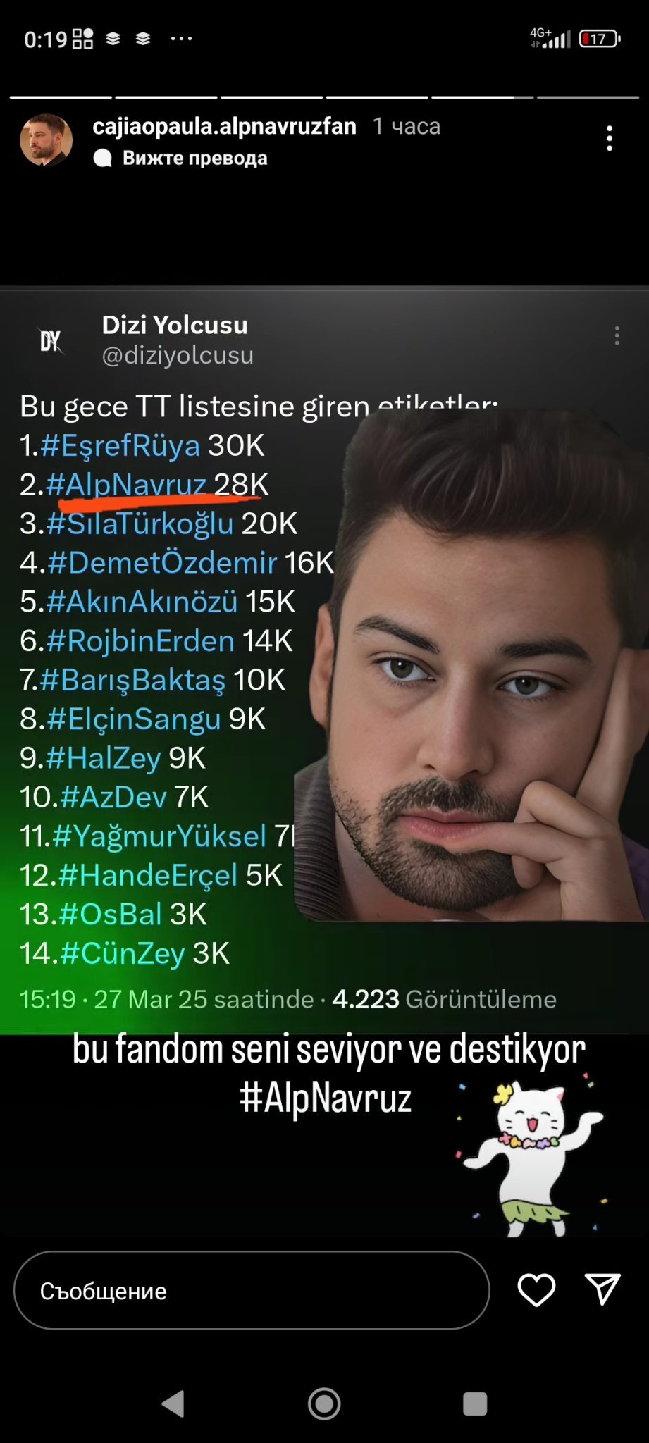Tap the Dizi Yolcusu DY logo avatar
This screenshot has width=649, height=1443.
click(50, 341)
